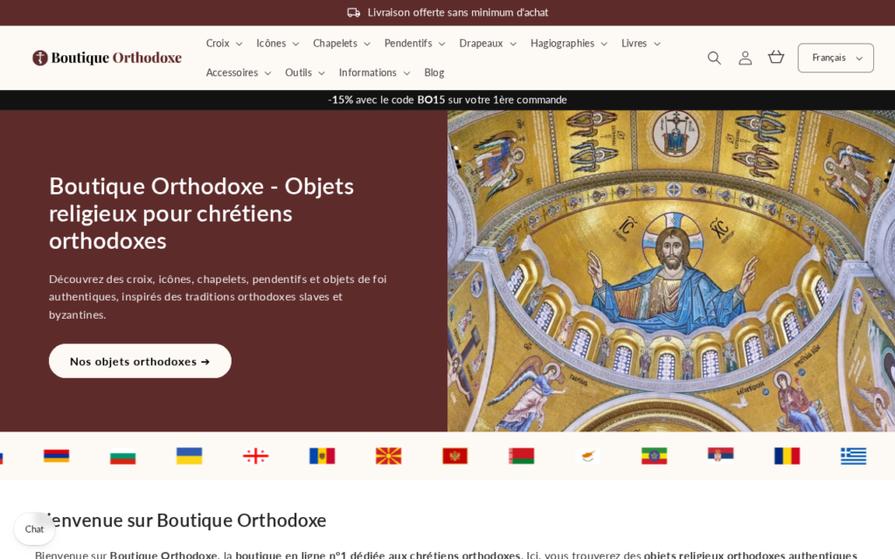
Task: Click the Belarusian flag icon
Action: [521, 456]
